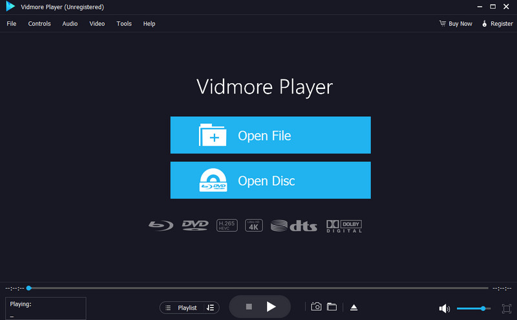This screenshot has width=517, height=320.
Task: Click the big Open File button
Action: click(x=270, y=135)
